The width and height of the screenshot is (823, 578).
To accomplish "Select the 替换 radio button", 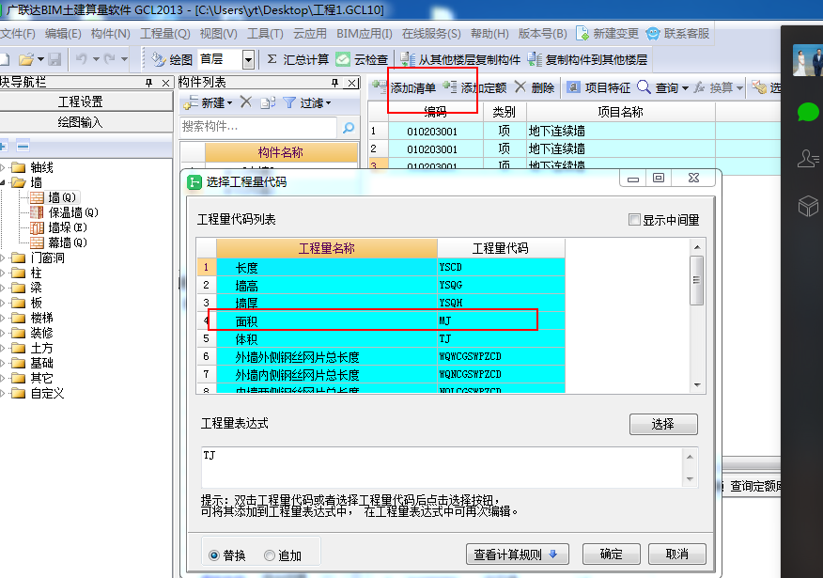I will click(x=213, y=555).
